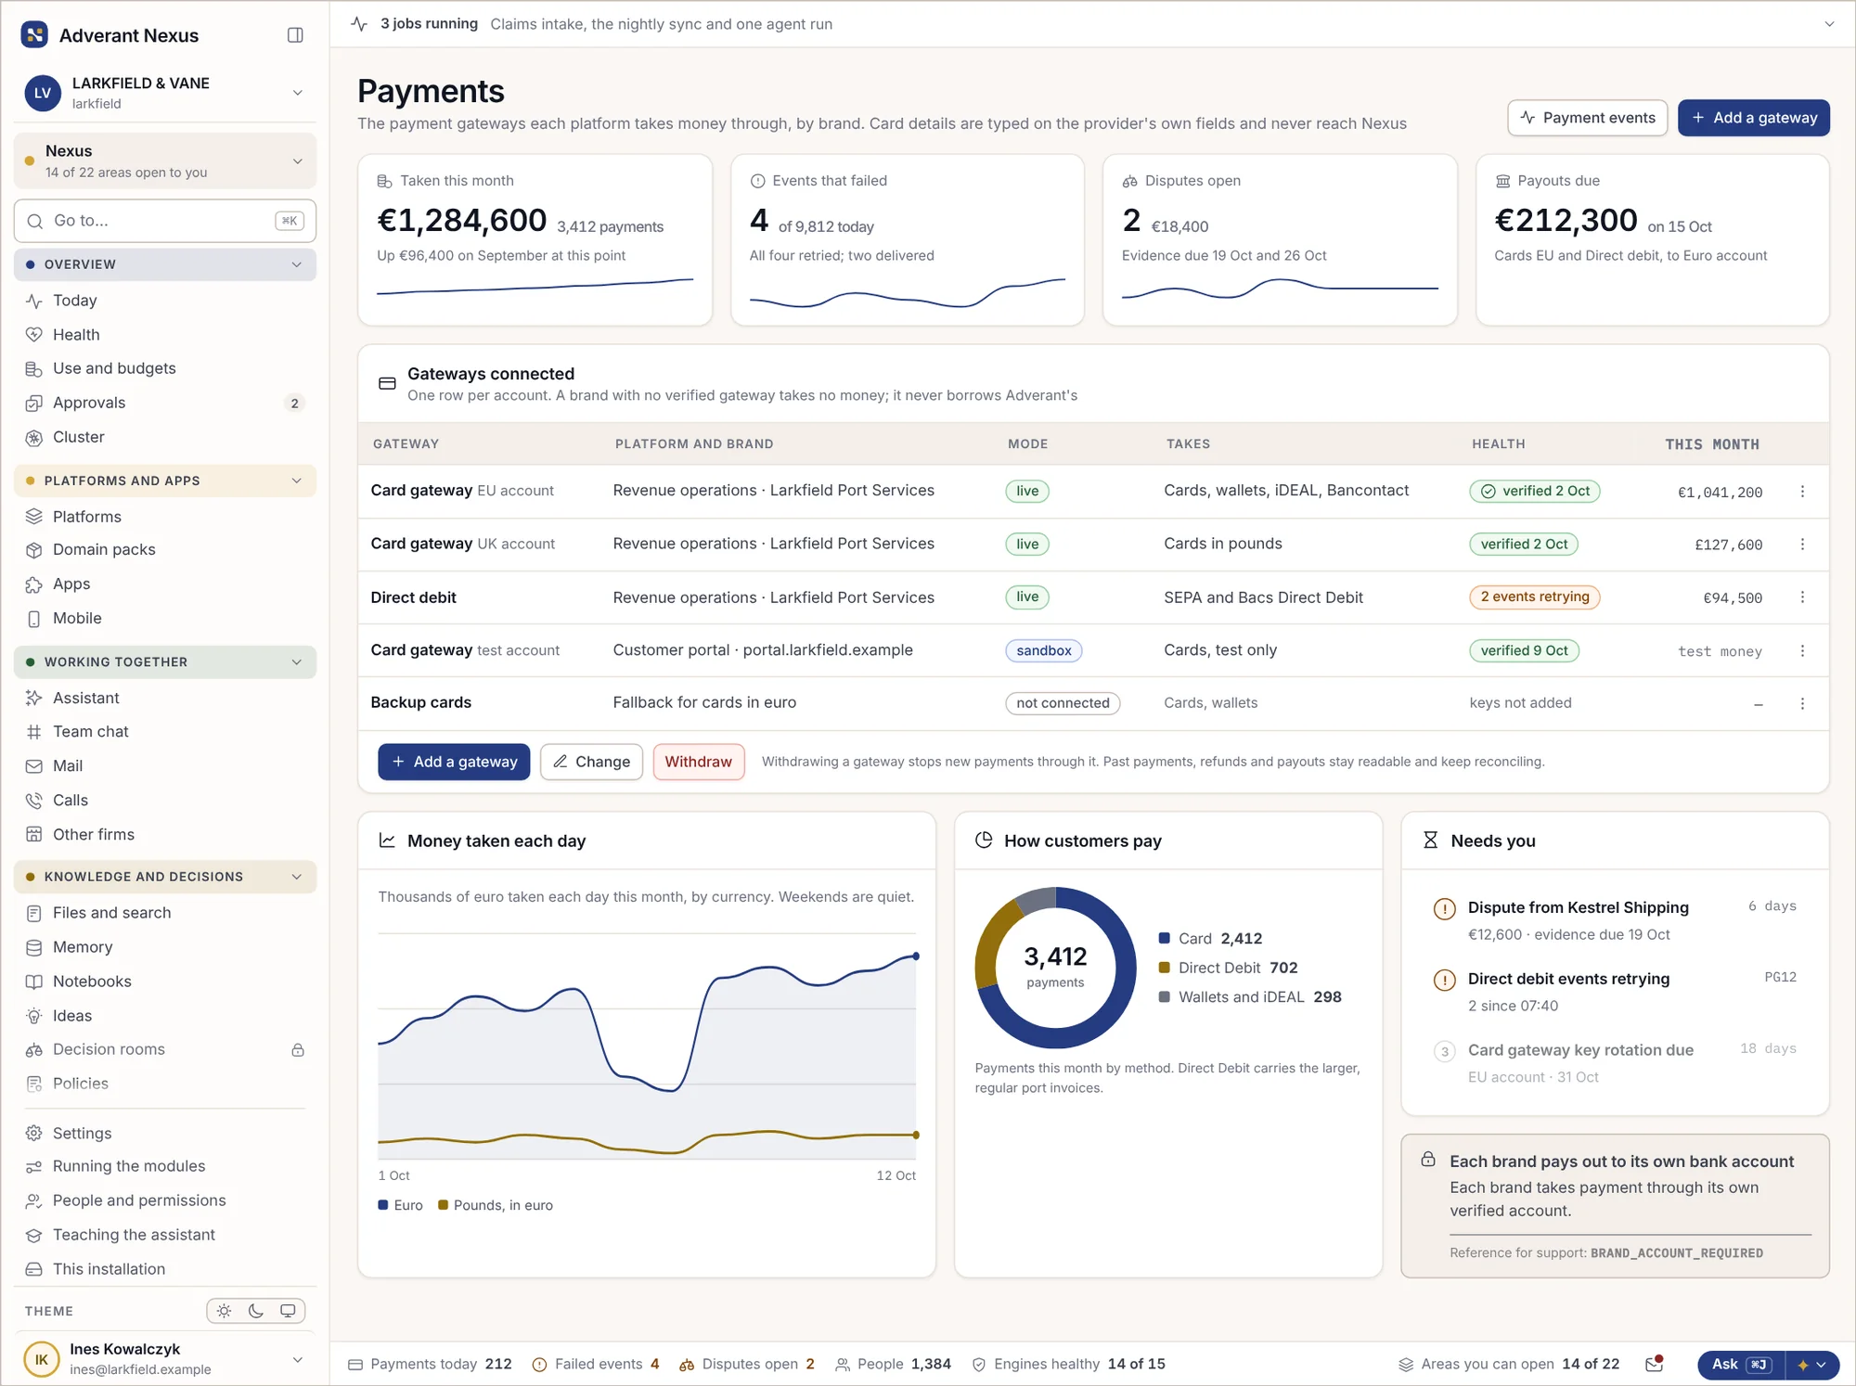Open row menu for Card gateway UK account
The height and width of the screenshot is (1386, 1856).
tap(1802, 545)
